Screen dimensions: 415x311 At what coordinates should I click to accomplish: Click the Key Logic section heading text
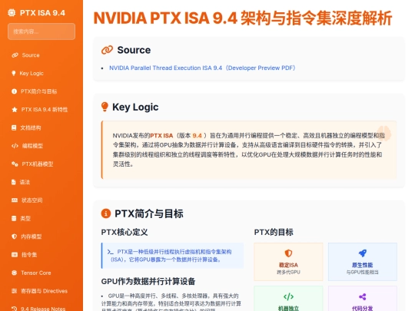tap(135, 107)
